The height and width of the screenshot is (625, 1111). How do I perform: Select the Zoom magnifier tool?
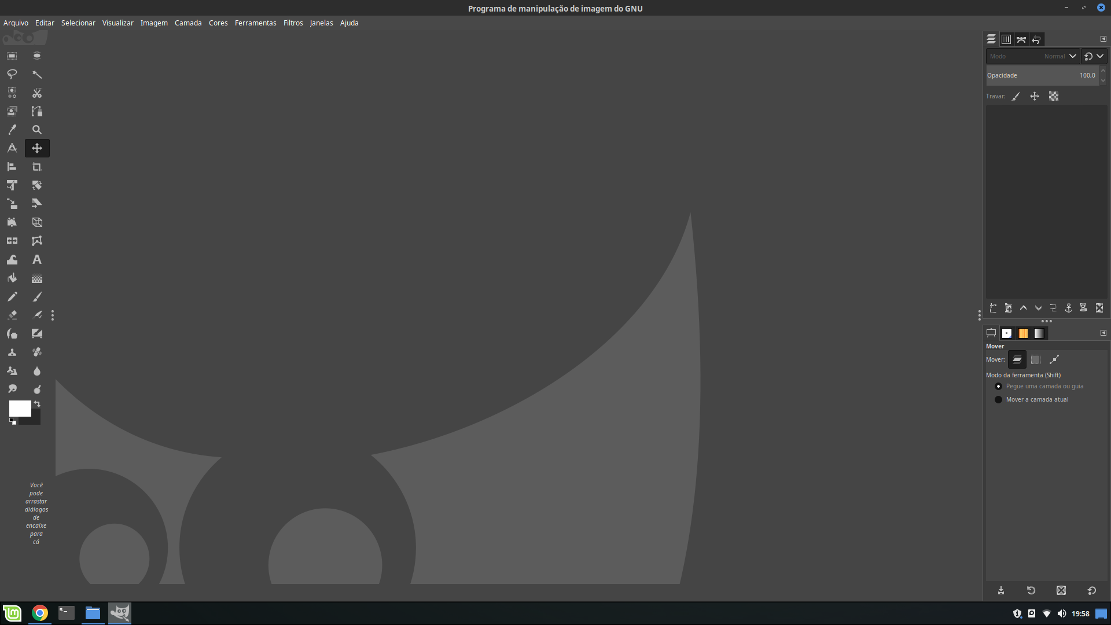point(37,130)
